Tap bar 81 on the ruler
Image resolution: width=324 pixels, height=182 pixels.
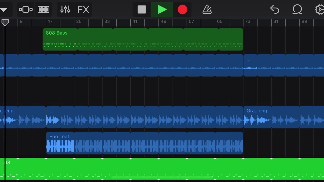point(276,22)
